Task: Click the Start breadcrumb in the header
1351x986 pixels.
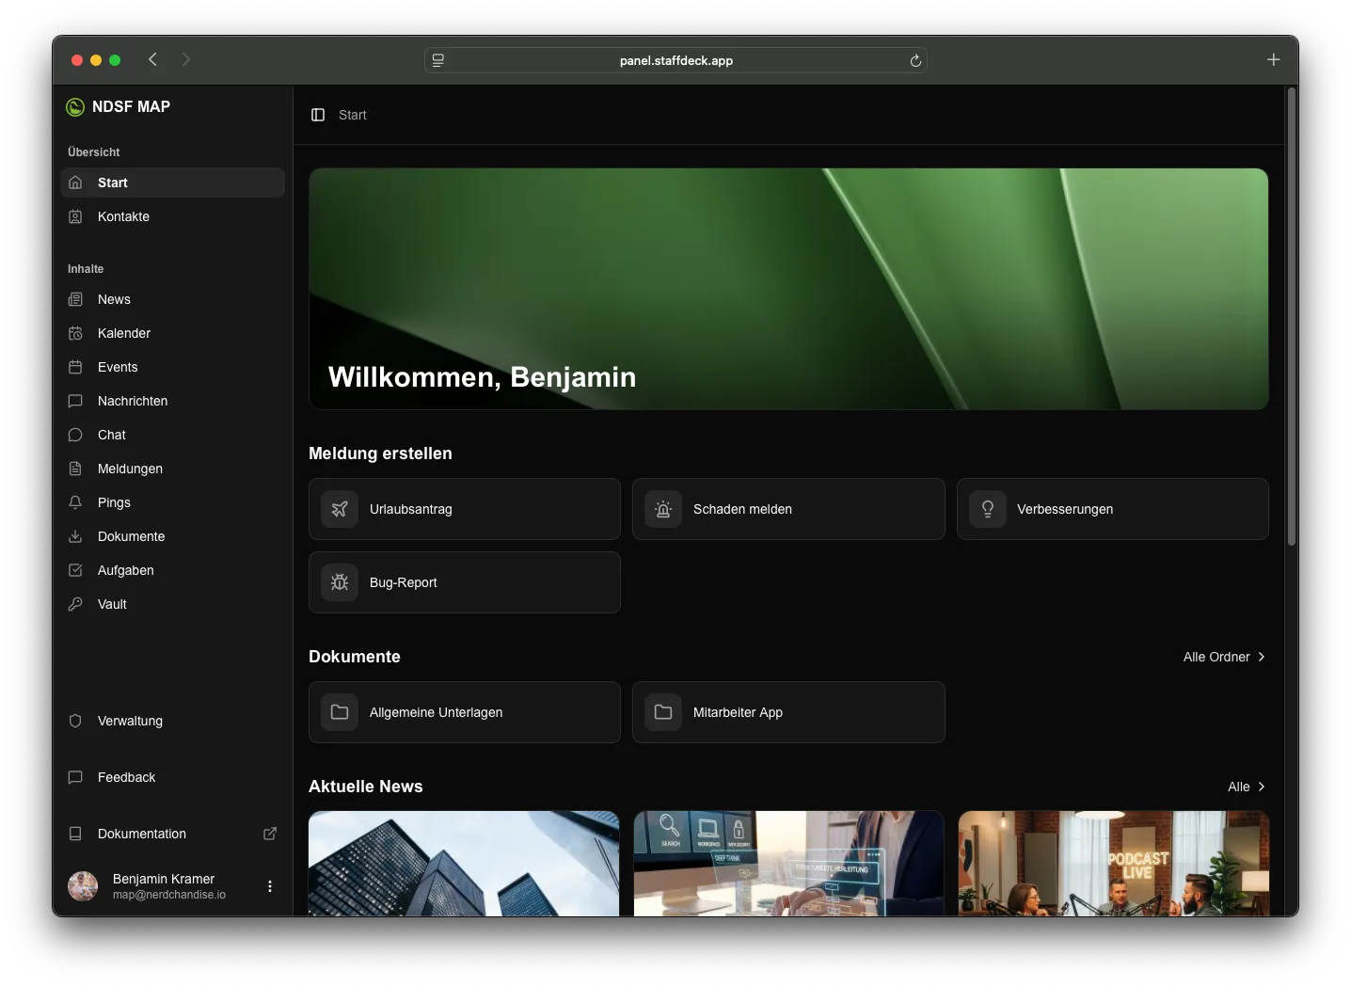Action: (x=353, y=115)
